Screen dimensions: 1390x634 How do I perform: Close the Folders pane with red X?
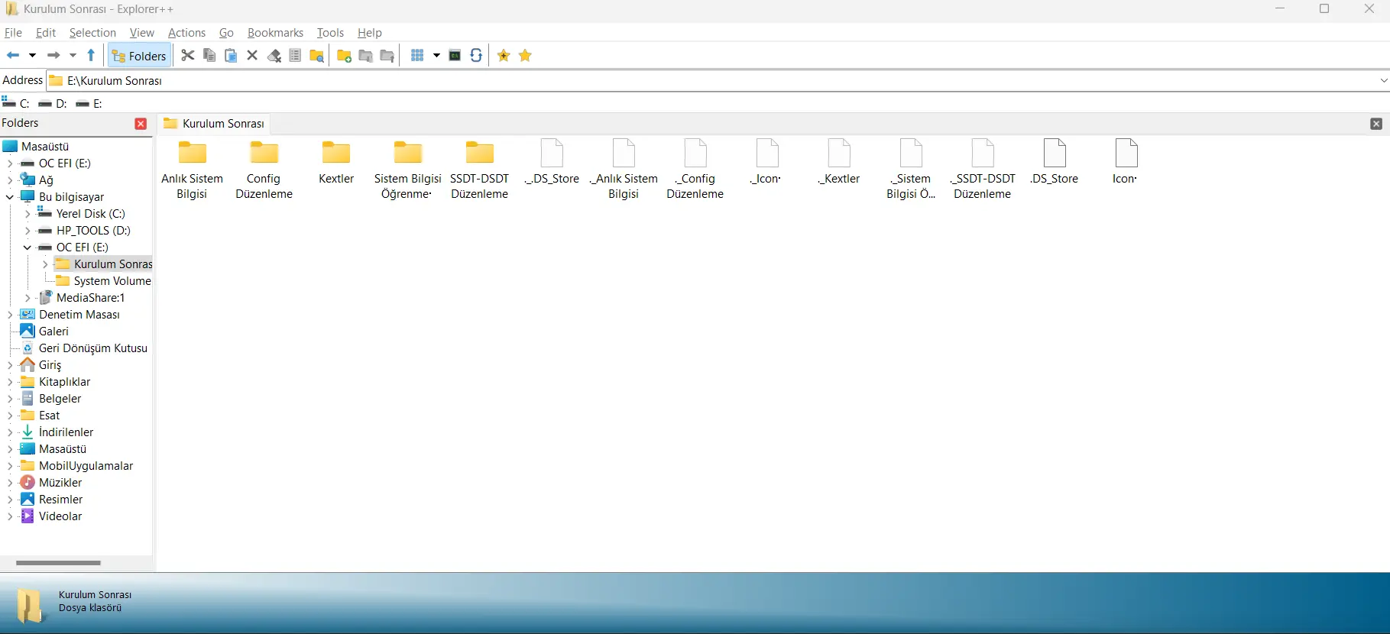pyautogui.click(x=141, y=124)
